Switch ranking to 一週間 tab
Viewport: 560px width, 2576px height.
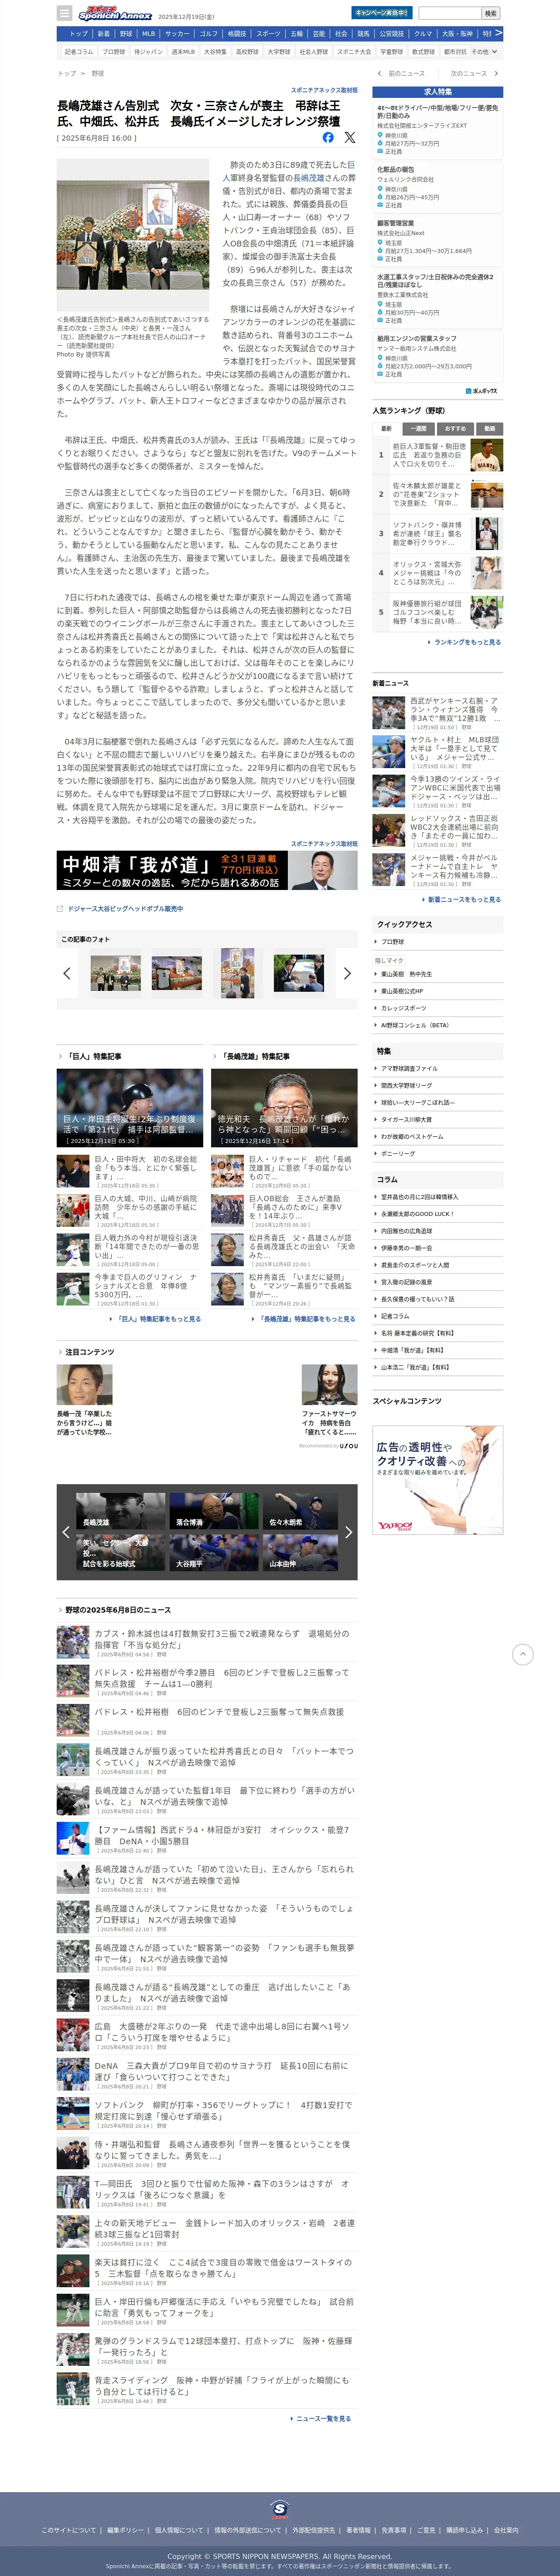[419, 428]
